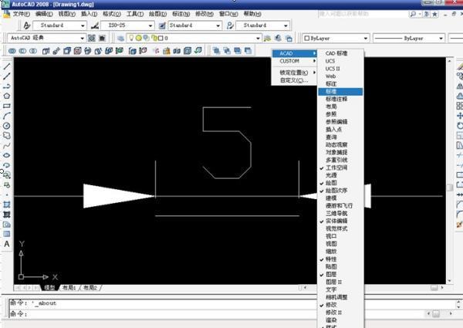Switch to the 布局1 layout tab
Image resolution: width=463 pixels, height=328 pixels.
(69, 287)
